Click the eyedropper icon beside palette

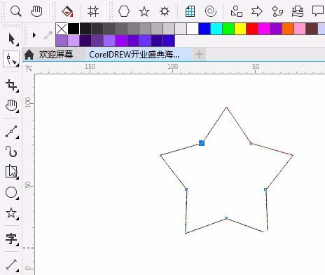tap(48, 35)
